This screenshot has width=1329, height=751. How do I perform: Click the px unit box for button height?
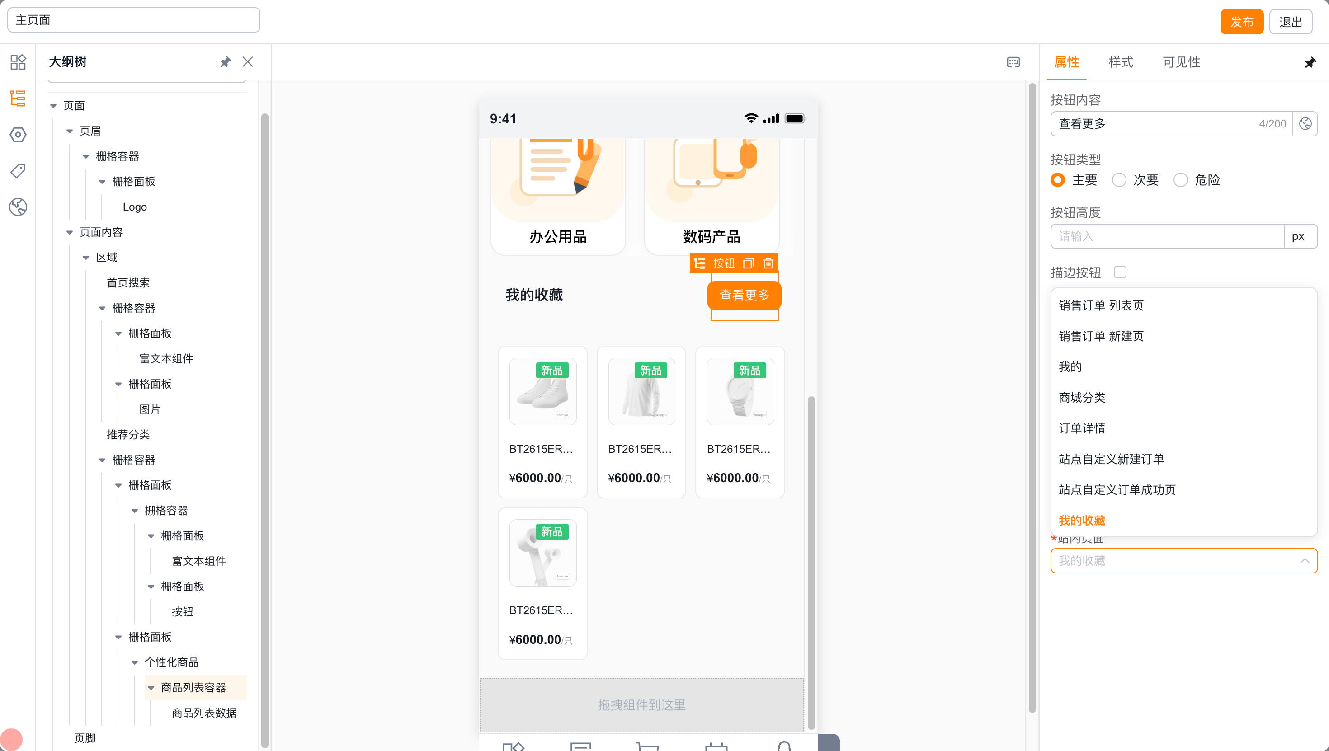pyautogui.click(x=1300, y=236)
